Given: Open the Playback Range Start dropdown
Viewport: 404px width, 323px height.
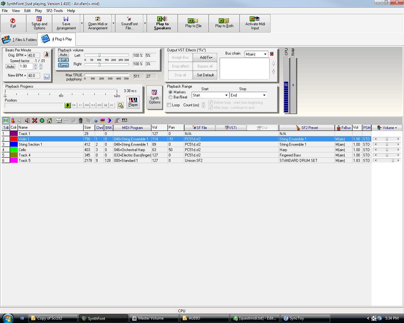Looking at the screenshot, I should coord(226,95).
